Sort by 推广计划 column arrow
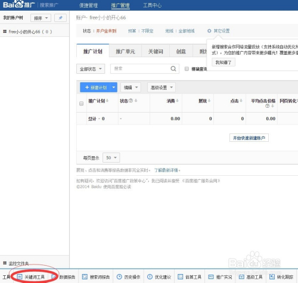This screenshot has height=283, width=298. click(x=107, y=101)
